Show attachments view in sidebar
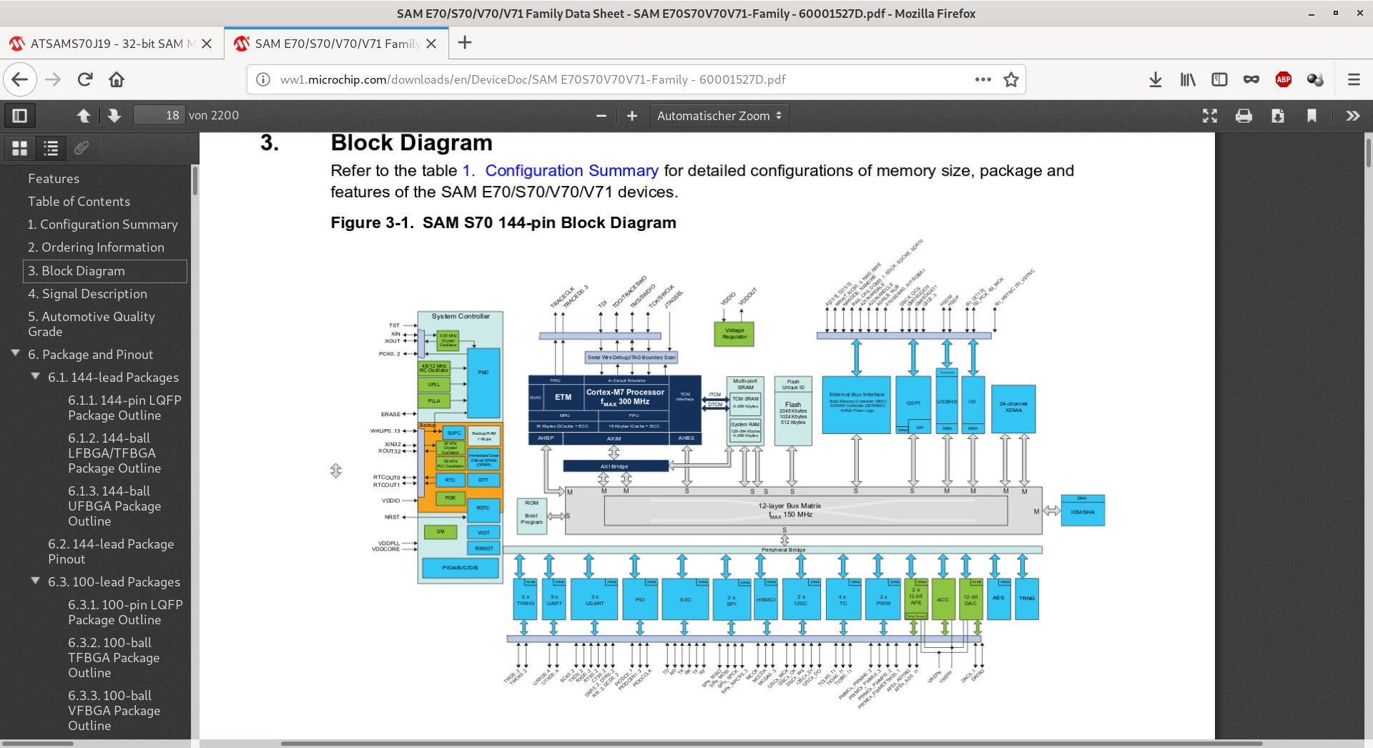Viewport: 1373px width, 748px height. point(82,148)
